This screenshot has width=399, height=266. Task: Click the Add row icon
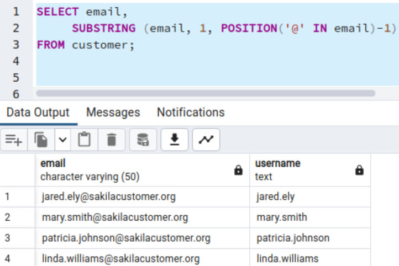tap(14, 140)
